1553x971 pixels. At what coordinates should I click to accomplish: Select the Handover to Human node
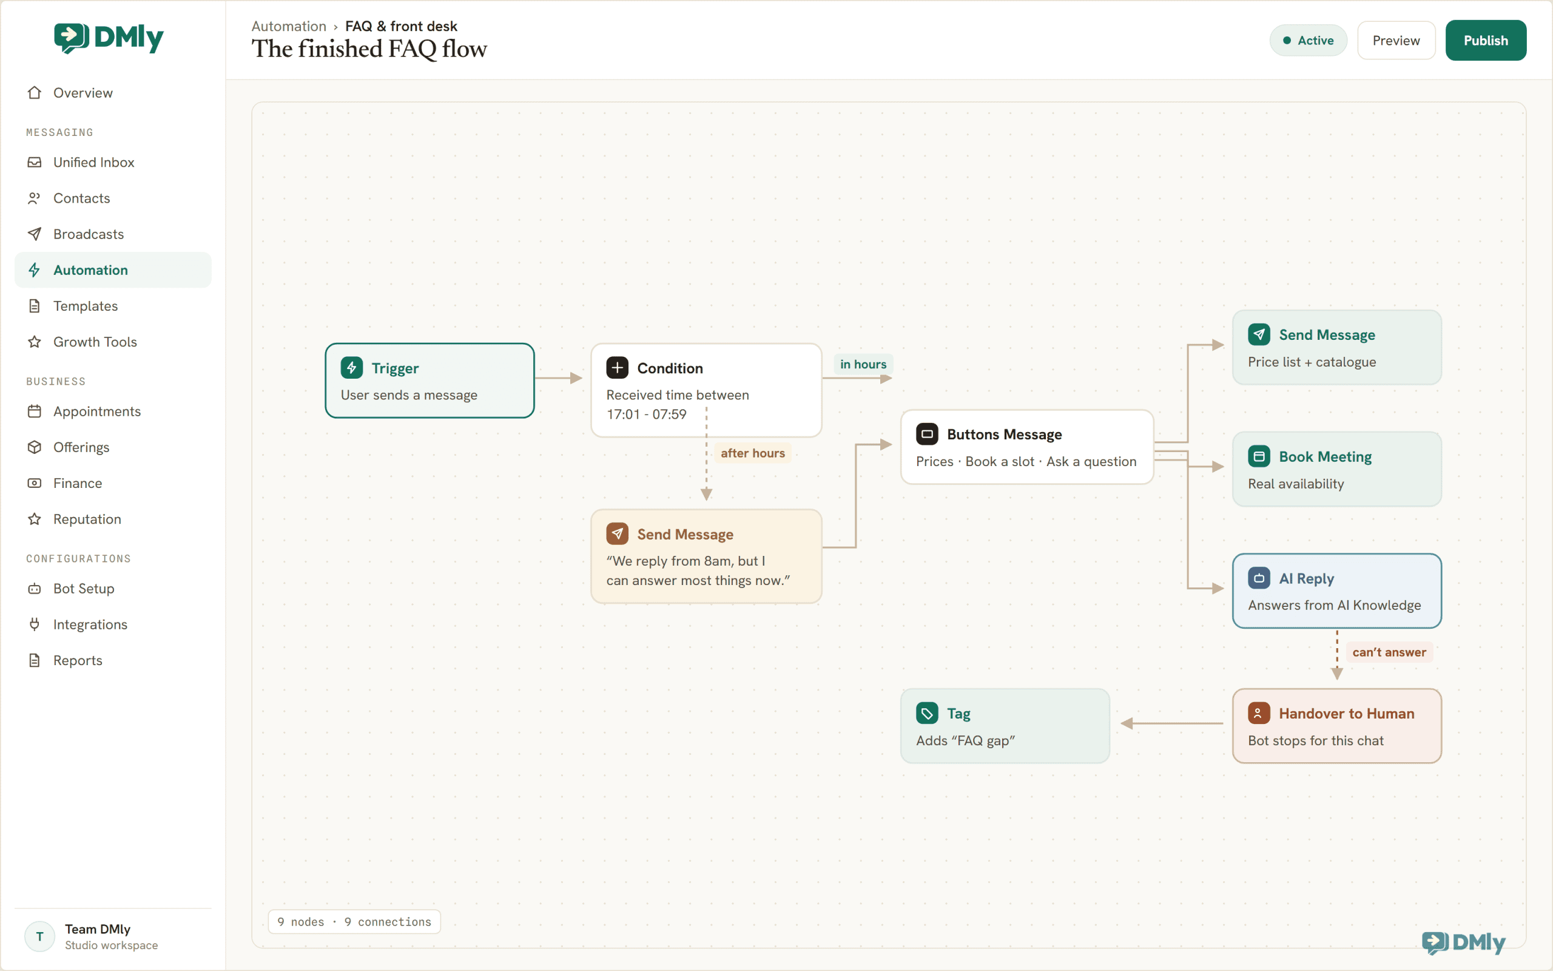pos(1337,726)
